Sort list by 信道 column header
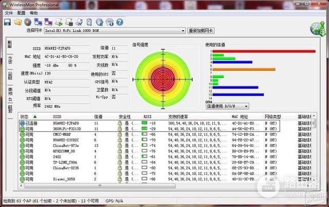This screenshot has width=329, height=207. tap(98, 117)
